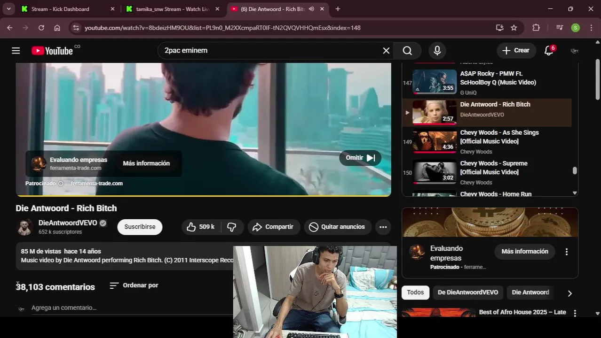Open the Crear menu

point(516,51)
